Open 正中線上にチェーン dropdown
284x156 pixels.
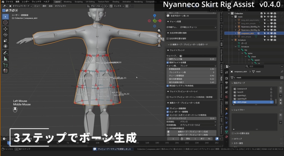pyautogui.click(x=198, y=27)
